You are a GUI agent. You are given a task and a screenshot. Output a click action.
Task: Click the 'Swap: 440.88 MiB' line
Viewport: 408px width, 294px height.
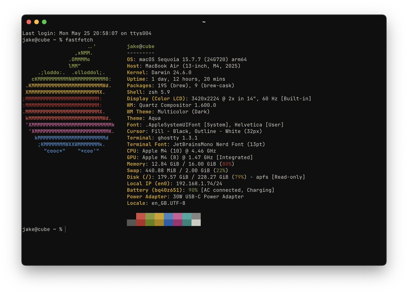pos(177,170)
